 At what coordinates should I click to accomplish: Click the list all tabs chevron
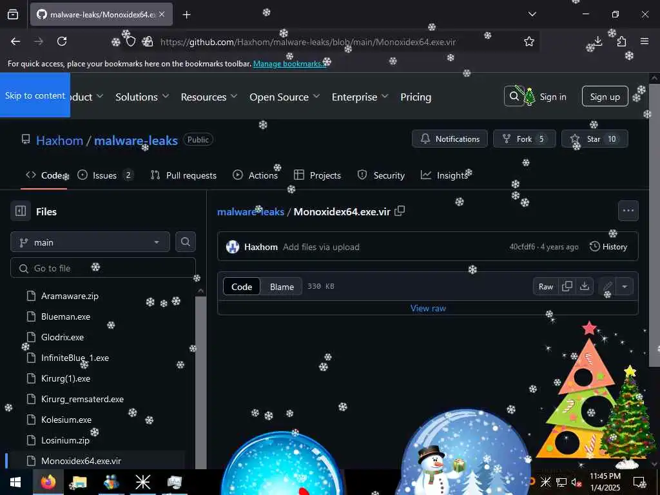tap(532, 14)
